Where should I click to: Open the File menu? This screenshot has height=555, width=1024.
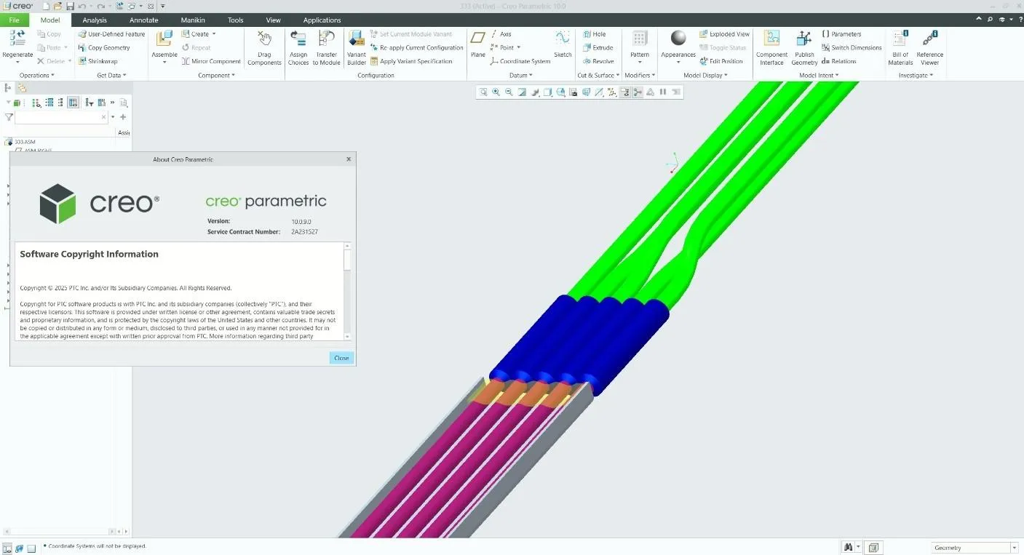coord(14,20)
